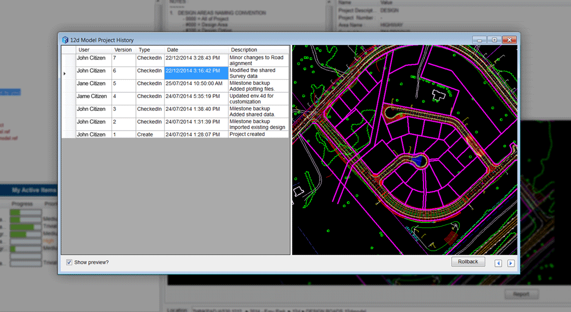
Task: Click the 12d Model logo icon in title bar
Action: click(x=65, y=40)
